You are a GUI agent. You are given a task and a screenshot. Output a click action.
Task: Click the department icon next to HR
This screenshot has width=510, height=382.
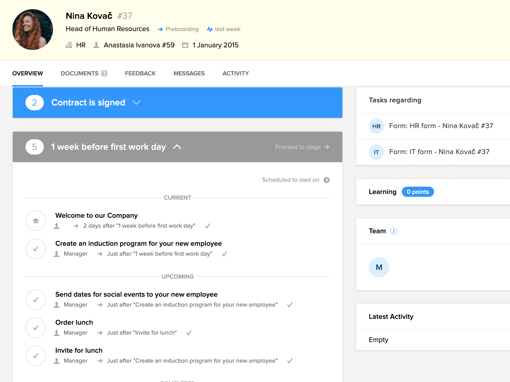69,45
